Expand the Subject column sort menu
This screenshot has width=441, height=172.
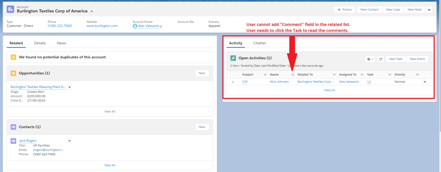point(262,74)
